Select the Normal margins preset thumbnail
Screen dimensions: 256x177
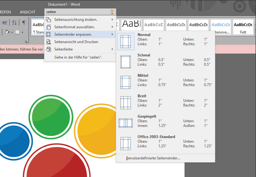126,42
